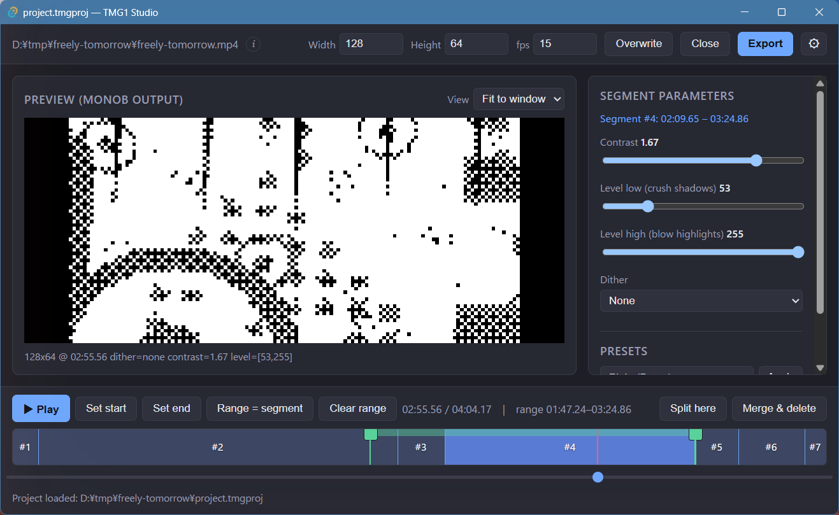Click the Merge & delete button

tap(779, 409)
